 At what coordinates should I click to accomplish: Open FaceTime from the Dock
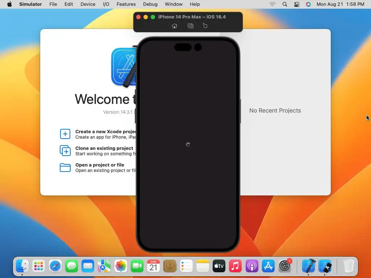(x=137, y=266)
